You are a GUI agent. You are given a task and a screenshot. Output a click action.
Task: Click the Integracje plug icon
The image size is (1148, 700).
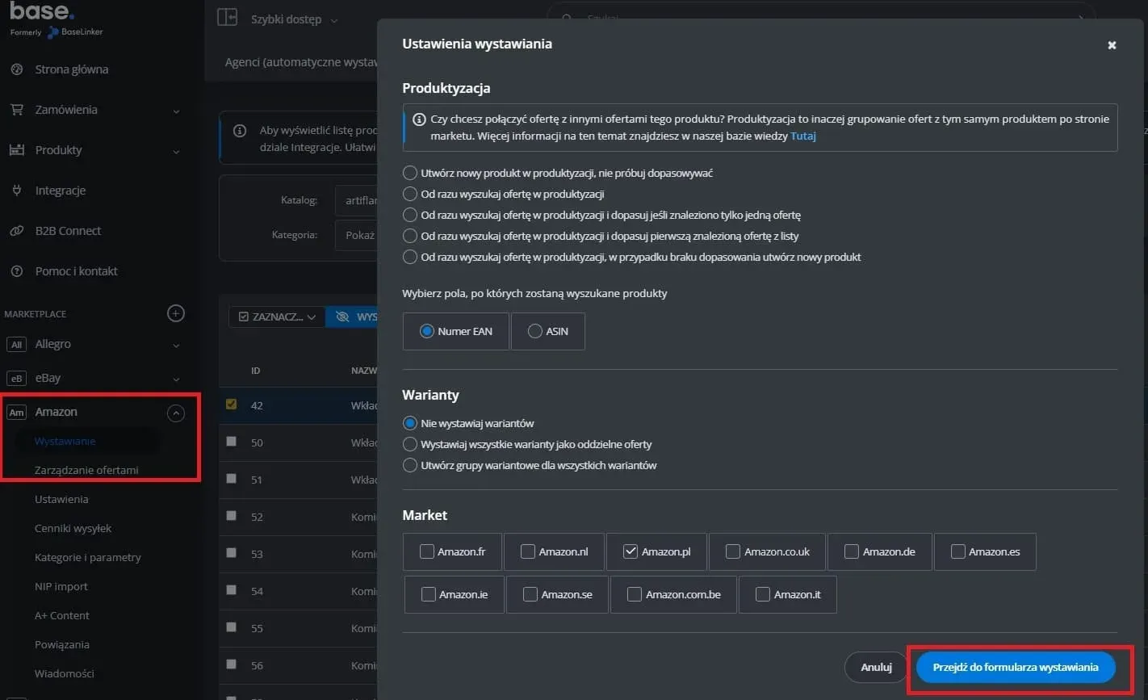click(16, 191)
